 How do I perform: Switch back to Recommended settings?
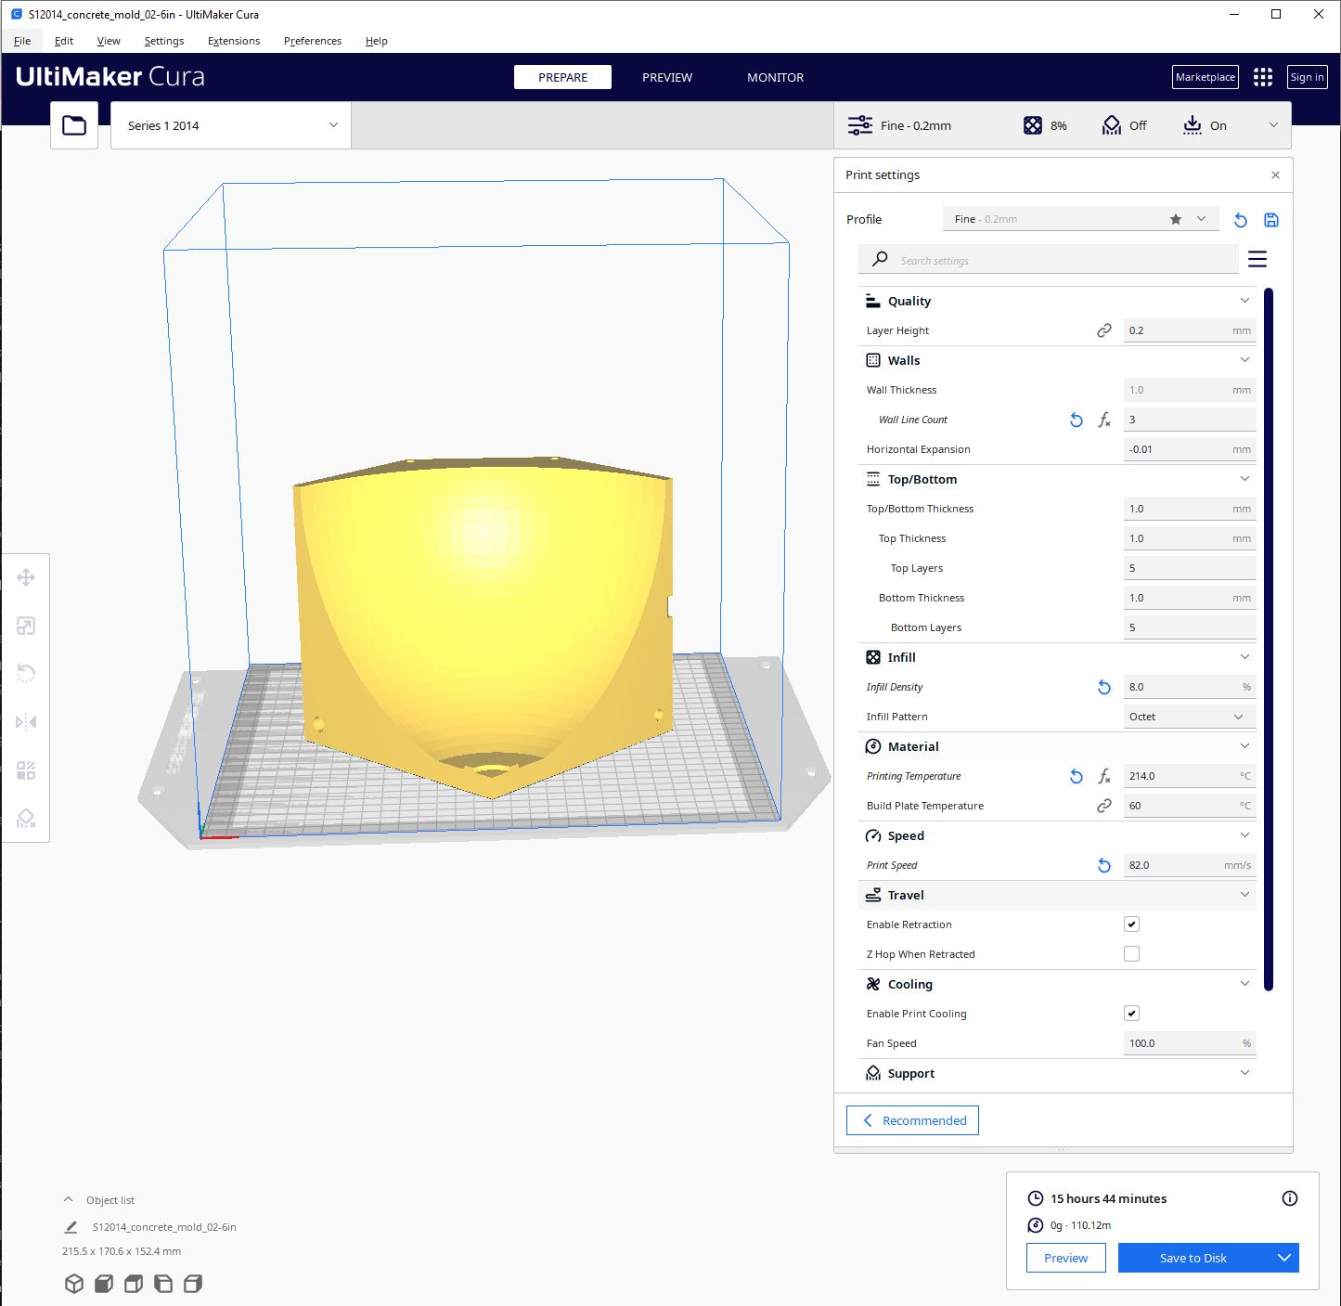[x=912, y=1120]
